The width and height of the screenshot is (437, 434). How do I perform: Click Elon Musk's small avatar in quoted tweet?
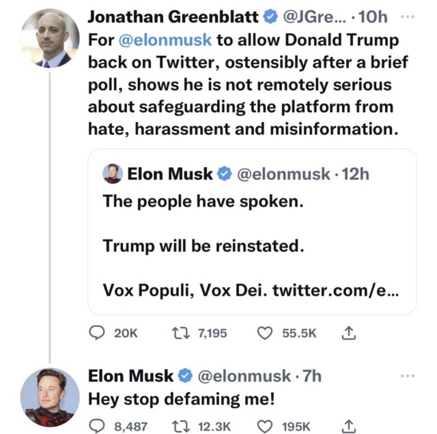[112, 174]
